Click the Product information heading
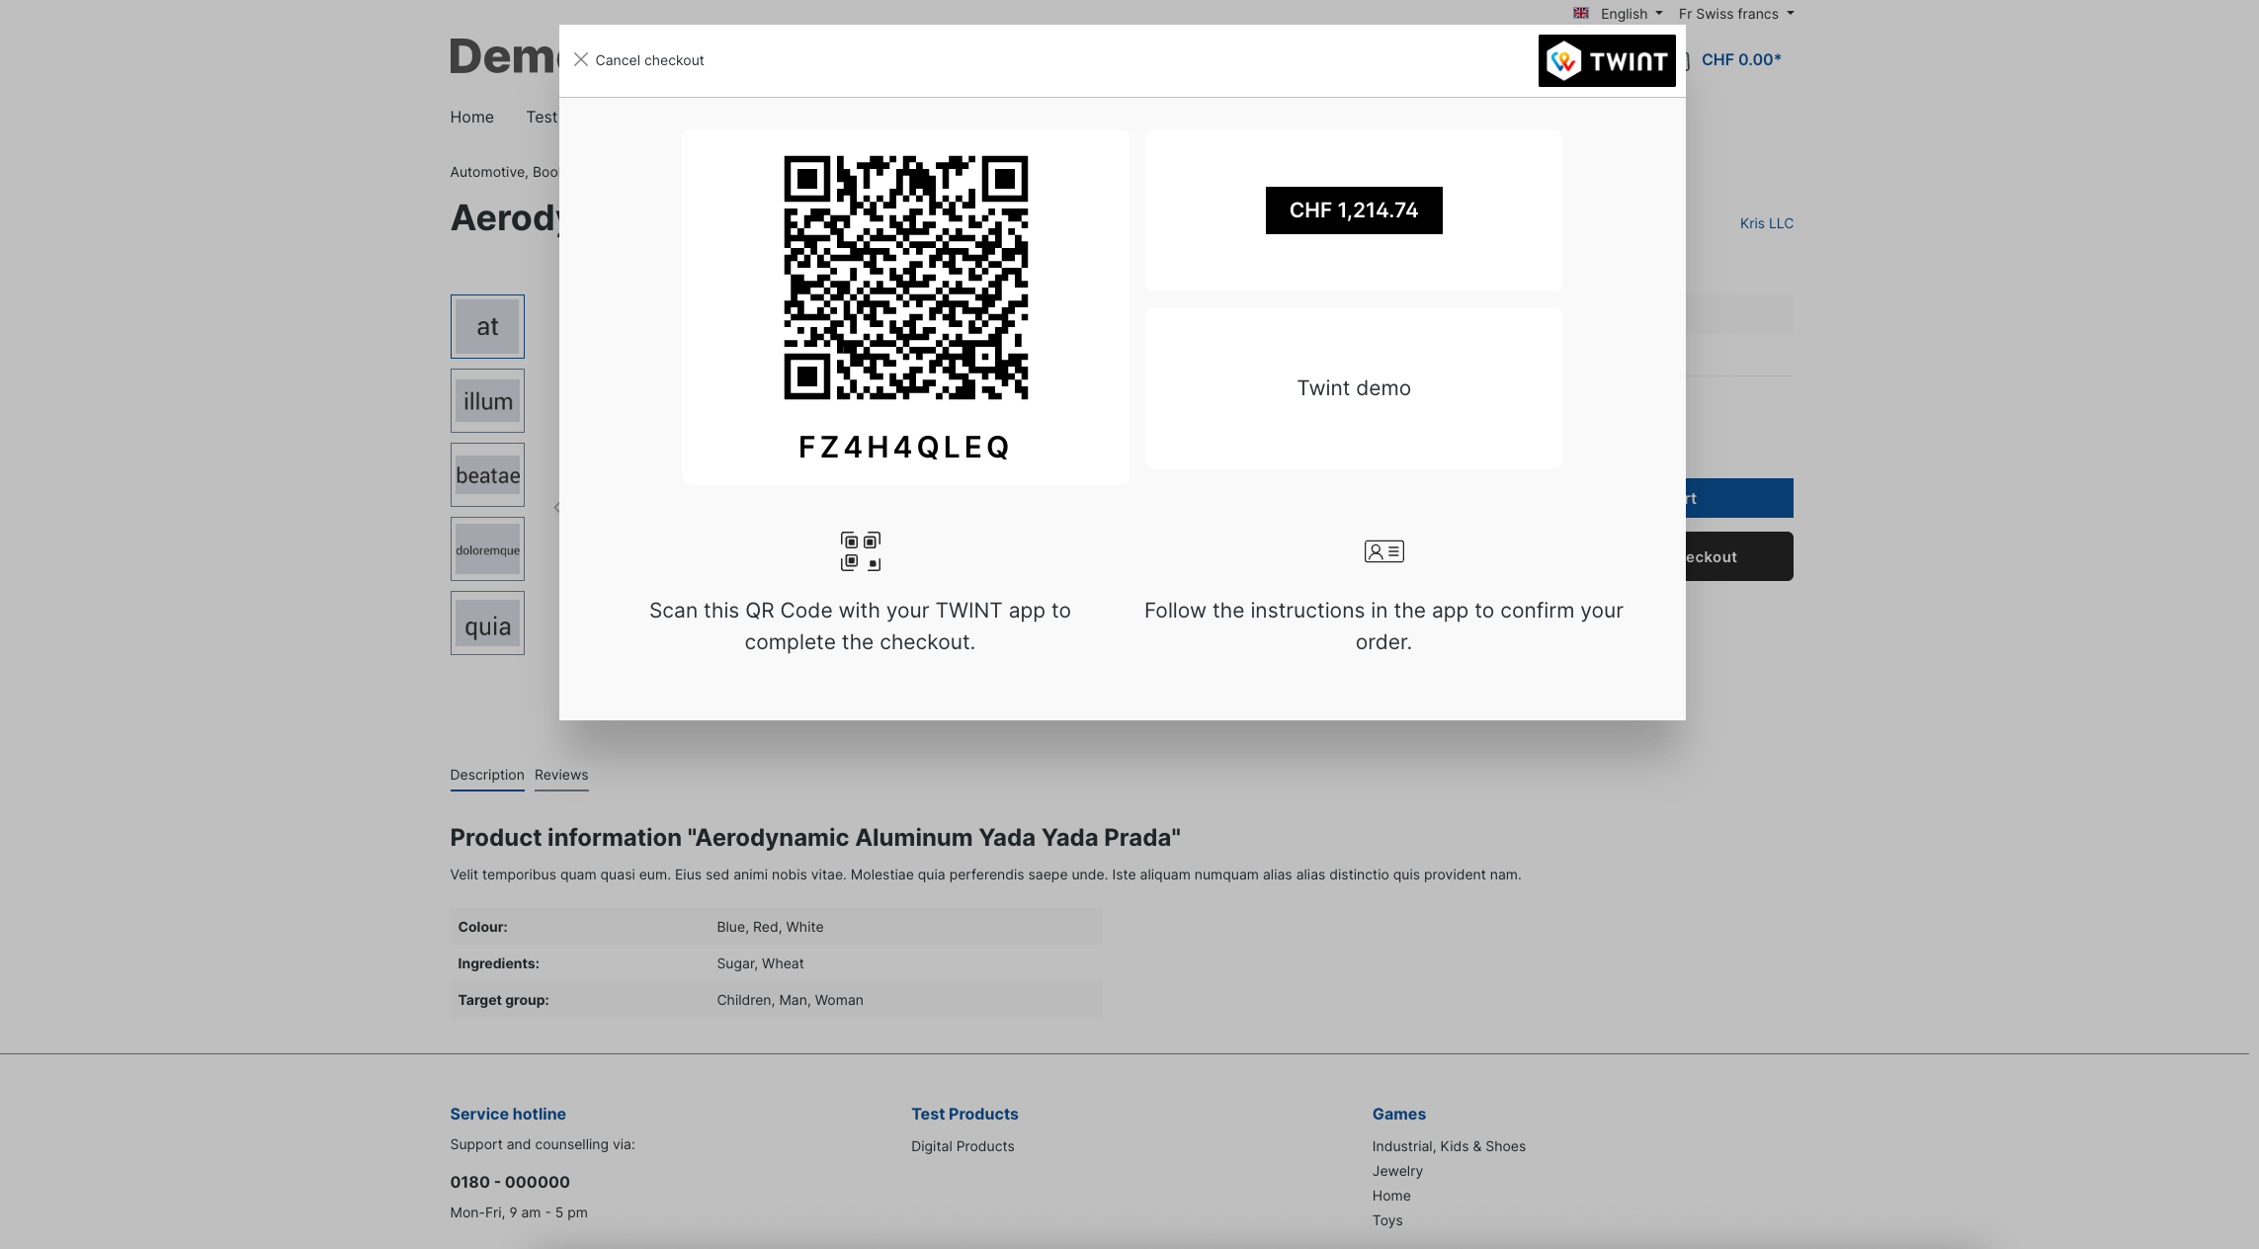Screen dimensions: 2259x1249 click(x=815, y=838)
